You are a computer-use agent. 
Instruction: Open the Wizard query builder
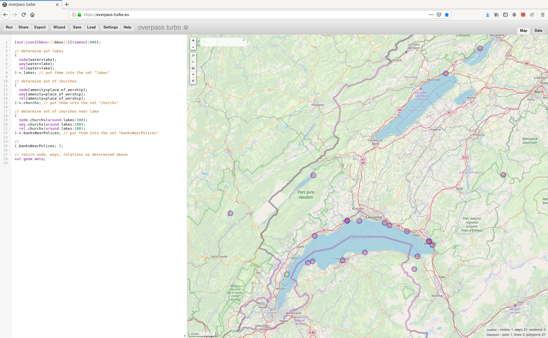tap(59, 27)
